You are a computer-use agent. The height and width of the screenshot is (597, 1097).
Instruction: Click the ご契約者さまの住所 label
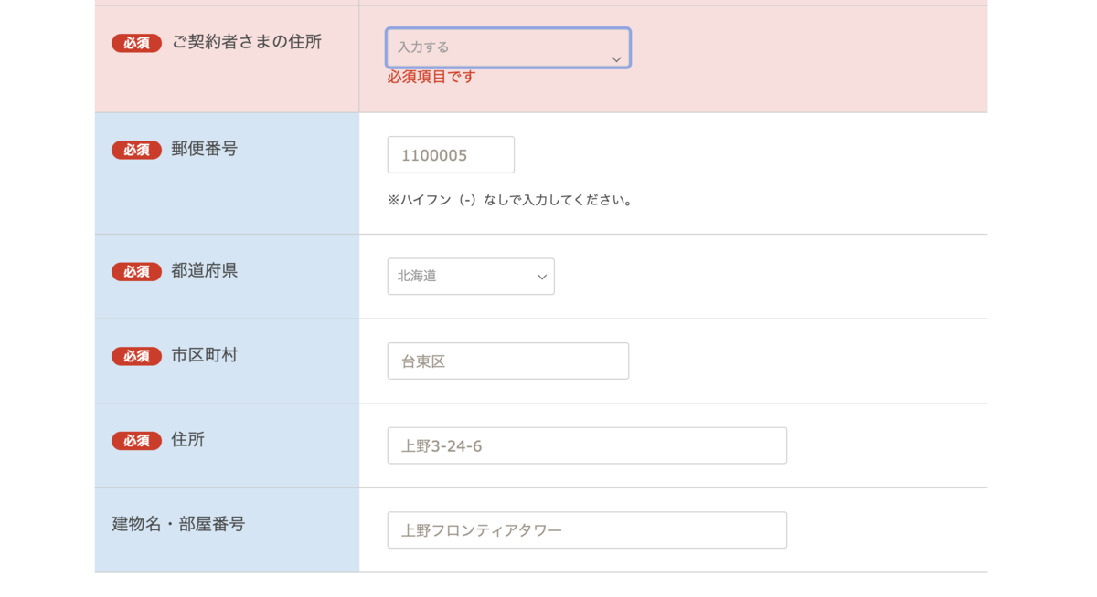[x=247, y=42]
